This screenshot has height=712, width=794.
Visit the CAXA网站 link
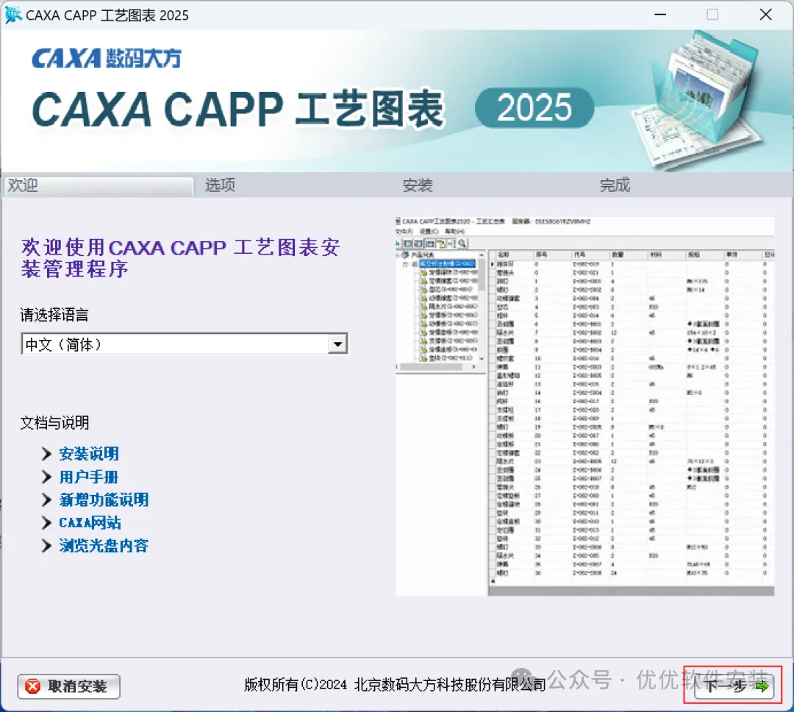point(90,522)
